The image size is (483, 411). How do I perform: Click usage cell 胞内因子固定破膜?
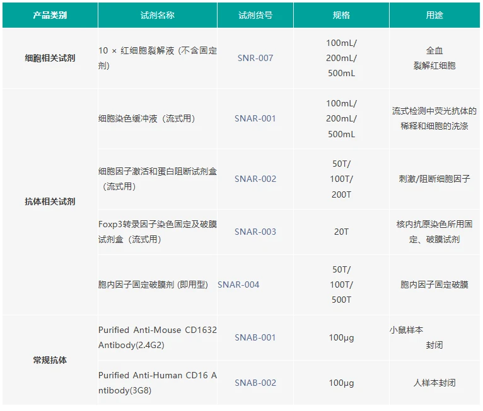click(434, 284)
